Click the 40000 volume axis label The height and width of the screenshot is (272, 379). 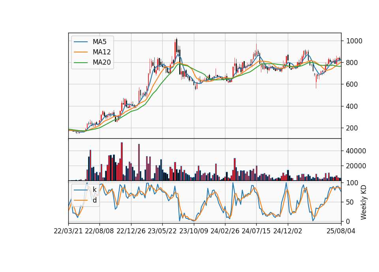coord(356,151)
